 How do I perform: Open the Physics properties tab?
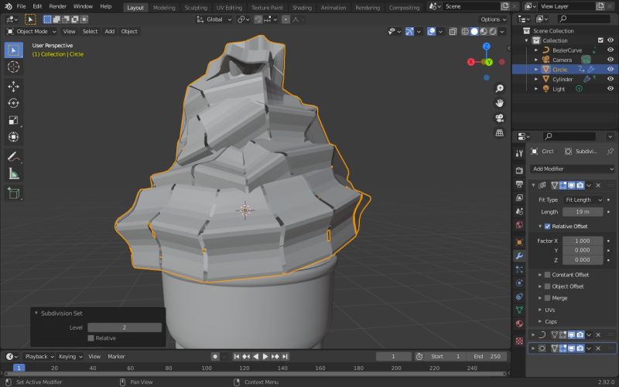pyautogui.click(x=519, y=283)
